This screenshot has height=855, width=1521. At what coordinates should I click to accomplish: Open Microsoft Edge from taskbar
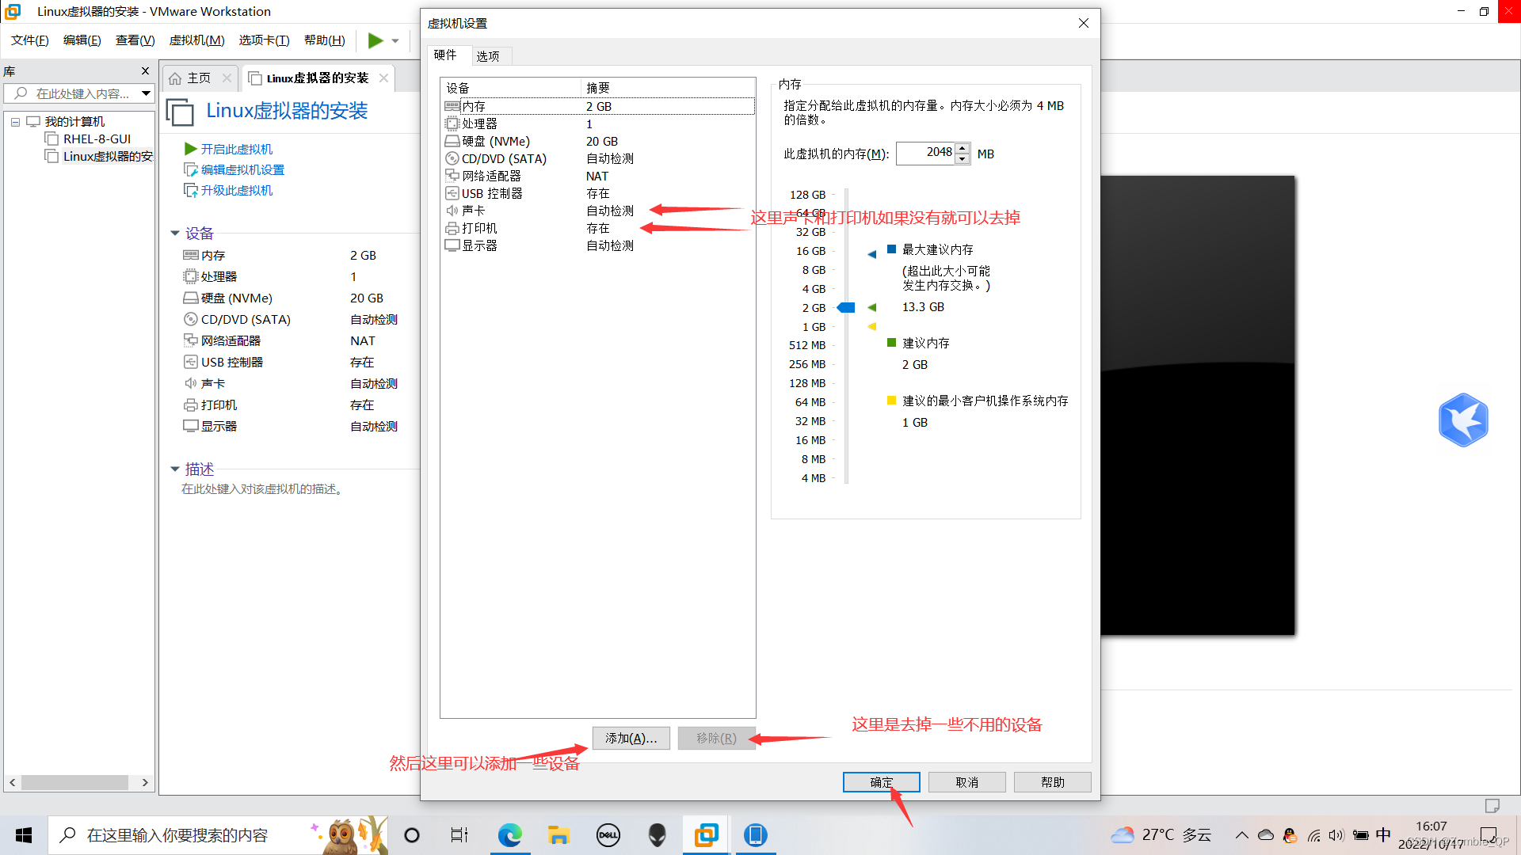point(510,835)
